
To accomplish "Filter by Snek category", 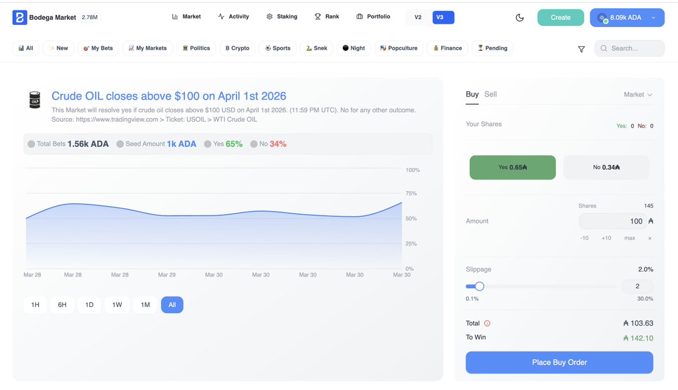I will (317, 49).
